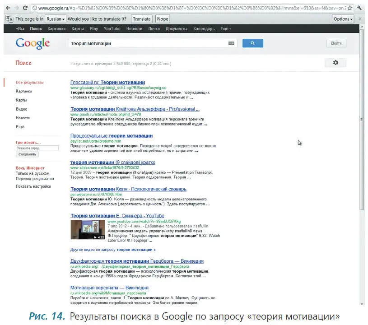Image resolution: width=368 pixels, height=325 pixels.
Task: Open Календарь in the top navigation bar
Action: (x=204, y=28)
